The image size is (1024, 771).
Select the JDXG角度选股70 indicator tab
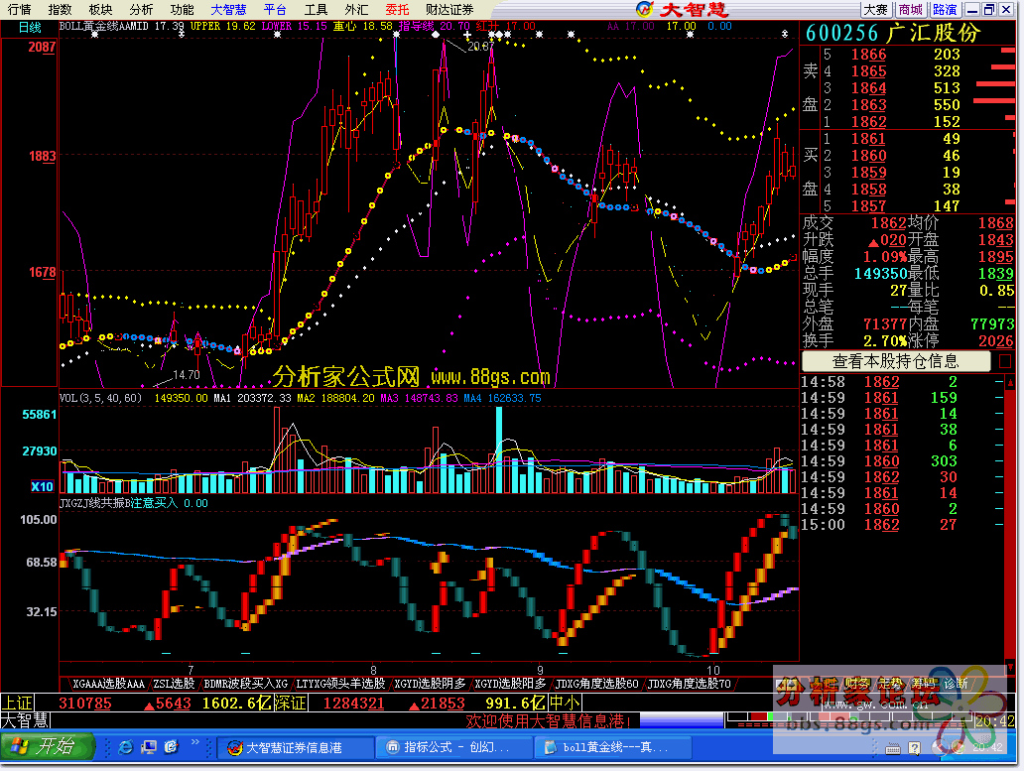(x=689, y=684)
